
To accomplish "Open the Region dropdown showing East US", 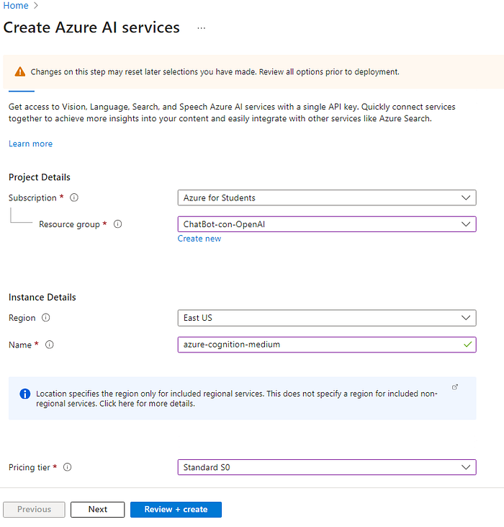I will 326,318.
